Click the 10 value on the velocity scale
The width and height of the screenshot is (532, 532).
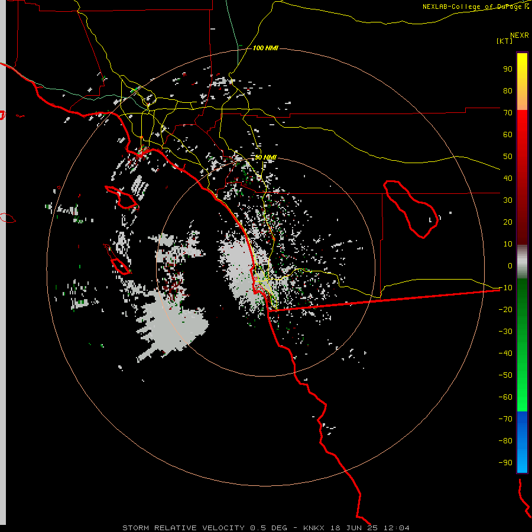point(508,244)
